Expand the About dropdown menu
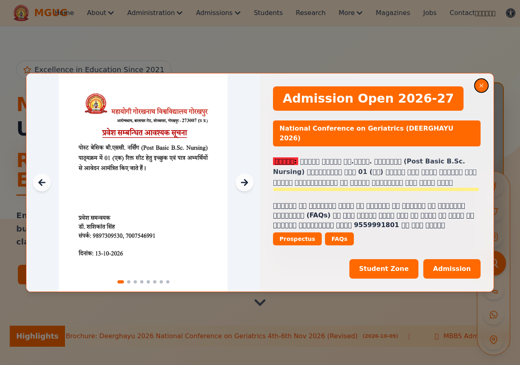The image size is (520, 365). click(x=100, y=13)
